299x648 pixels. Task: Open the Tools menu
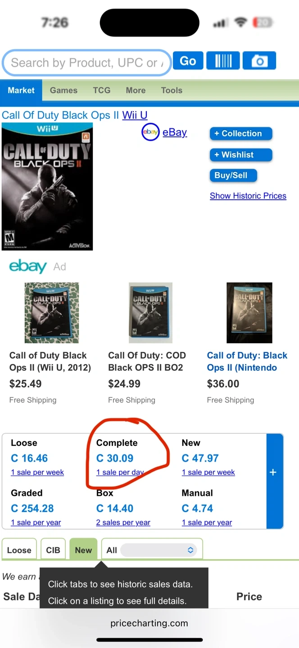pos(172,90)
